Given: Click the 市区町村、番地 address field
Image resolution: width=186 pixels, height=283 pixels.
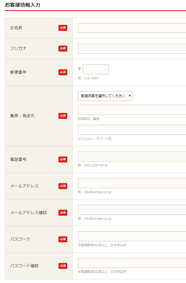Looking at the screenshot, I should 132,110.
